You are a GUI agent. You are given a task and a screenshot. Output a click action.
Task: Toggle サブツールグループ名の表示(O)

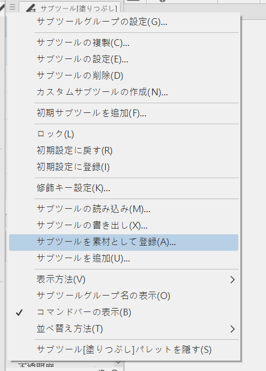click(x=124, y=296)
